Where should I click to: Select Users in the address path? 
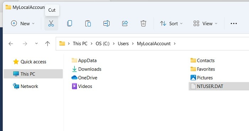123,43
